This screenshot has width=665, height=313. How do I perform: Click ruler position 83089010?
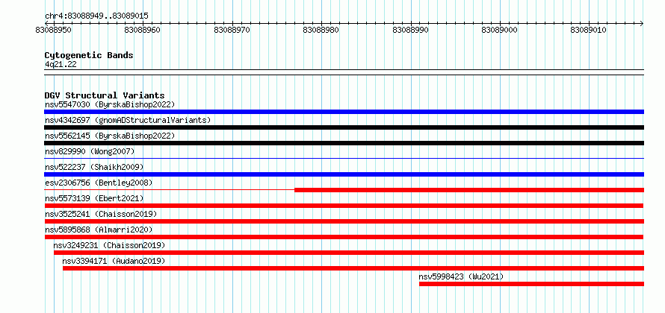[588, 30]
